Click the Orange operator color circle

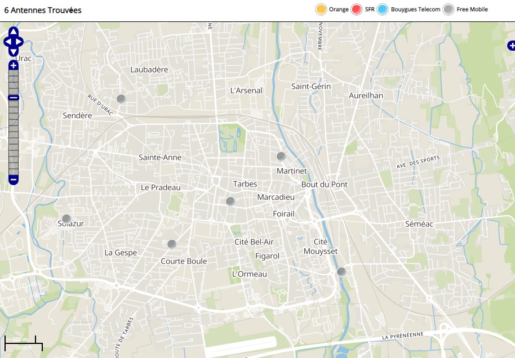tap(321, 10)
